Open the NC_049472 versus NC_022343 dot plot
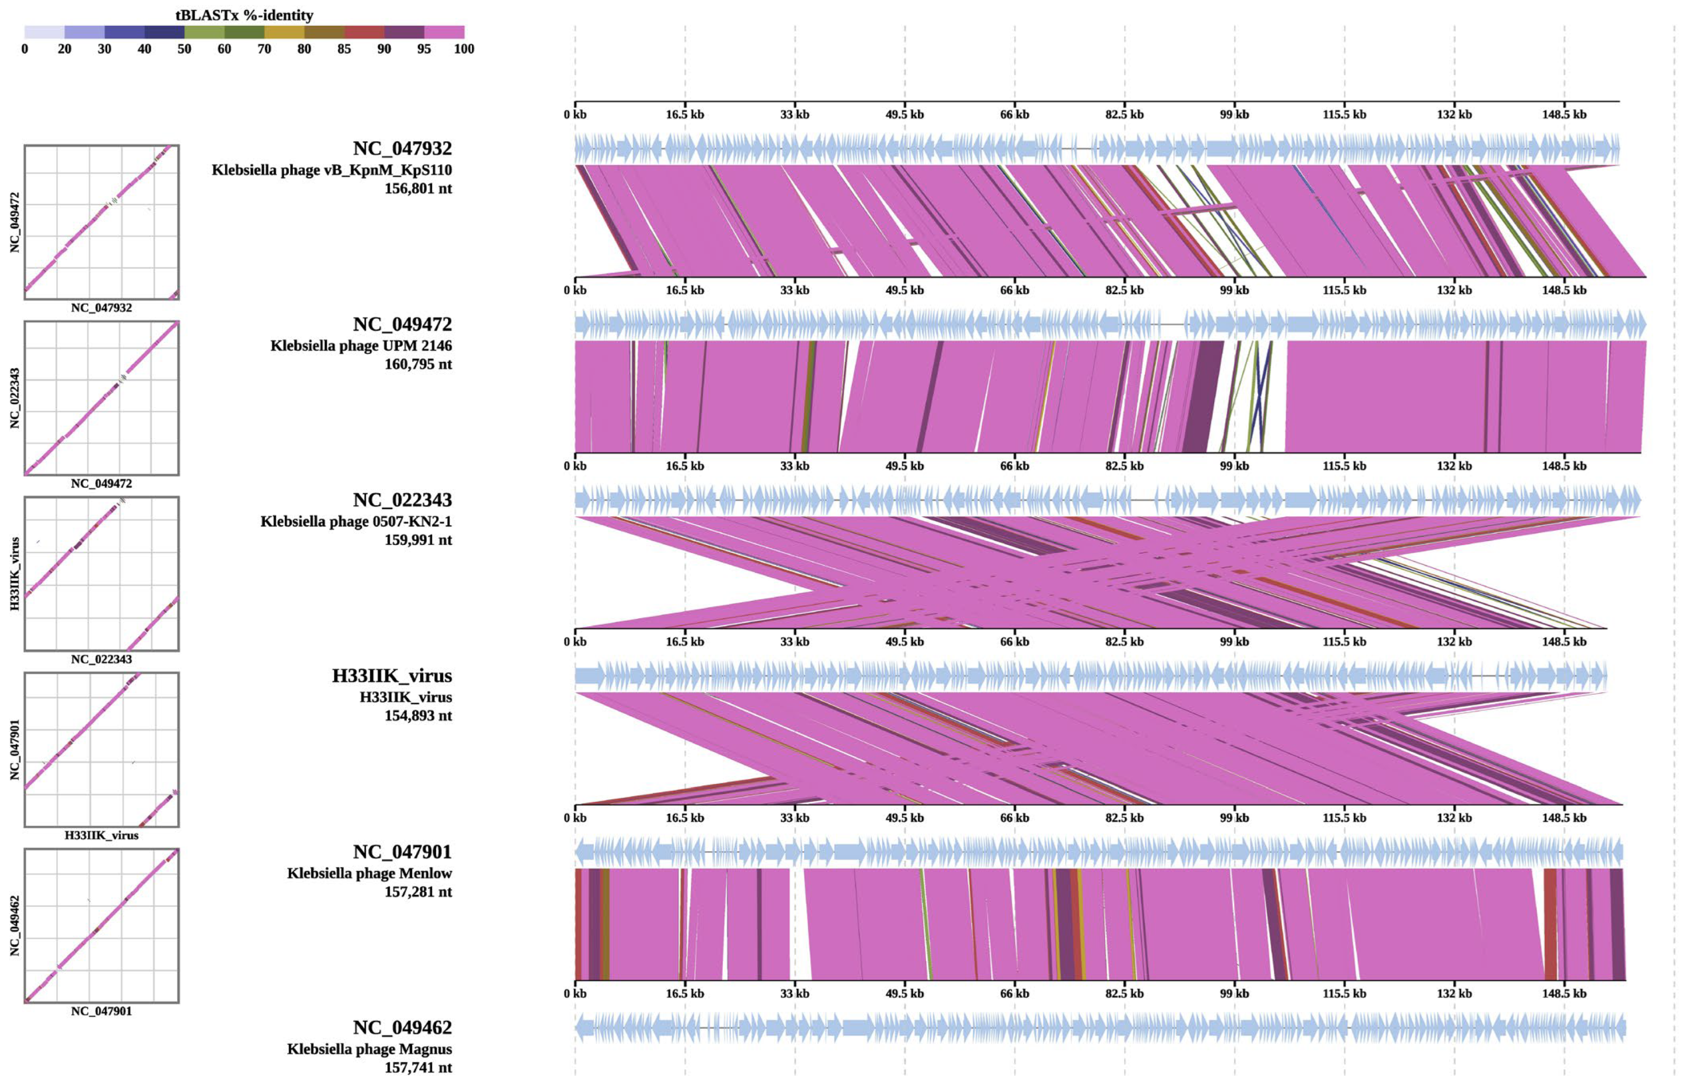1688x1090 pixels. (101, 398)
